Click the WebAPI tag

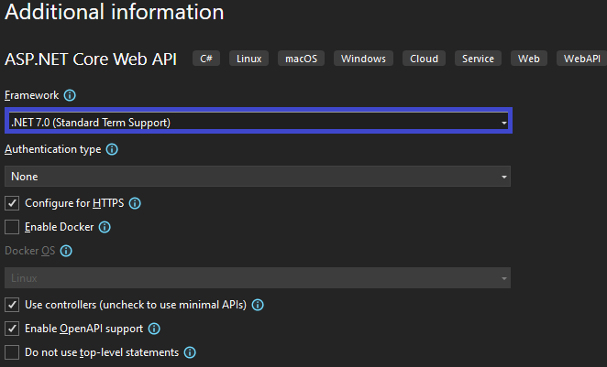(582, 59)
